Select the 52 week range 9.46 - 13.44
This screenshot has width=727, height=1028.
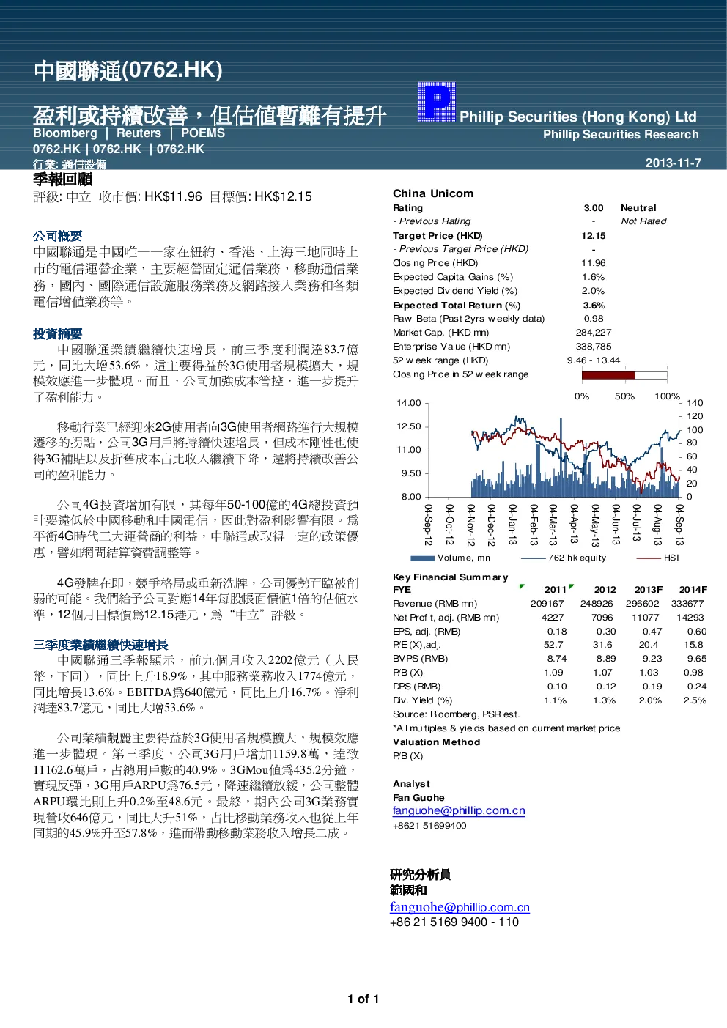click(594, 360)
